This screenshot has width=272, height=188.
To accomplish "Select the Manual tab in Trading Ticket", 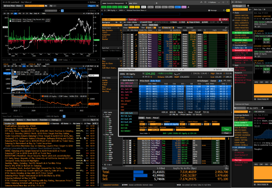I will pyautogui.click(x=155, y=118).
